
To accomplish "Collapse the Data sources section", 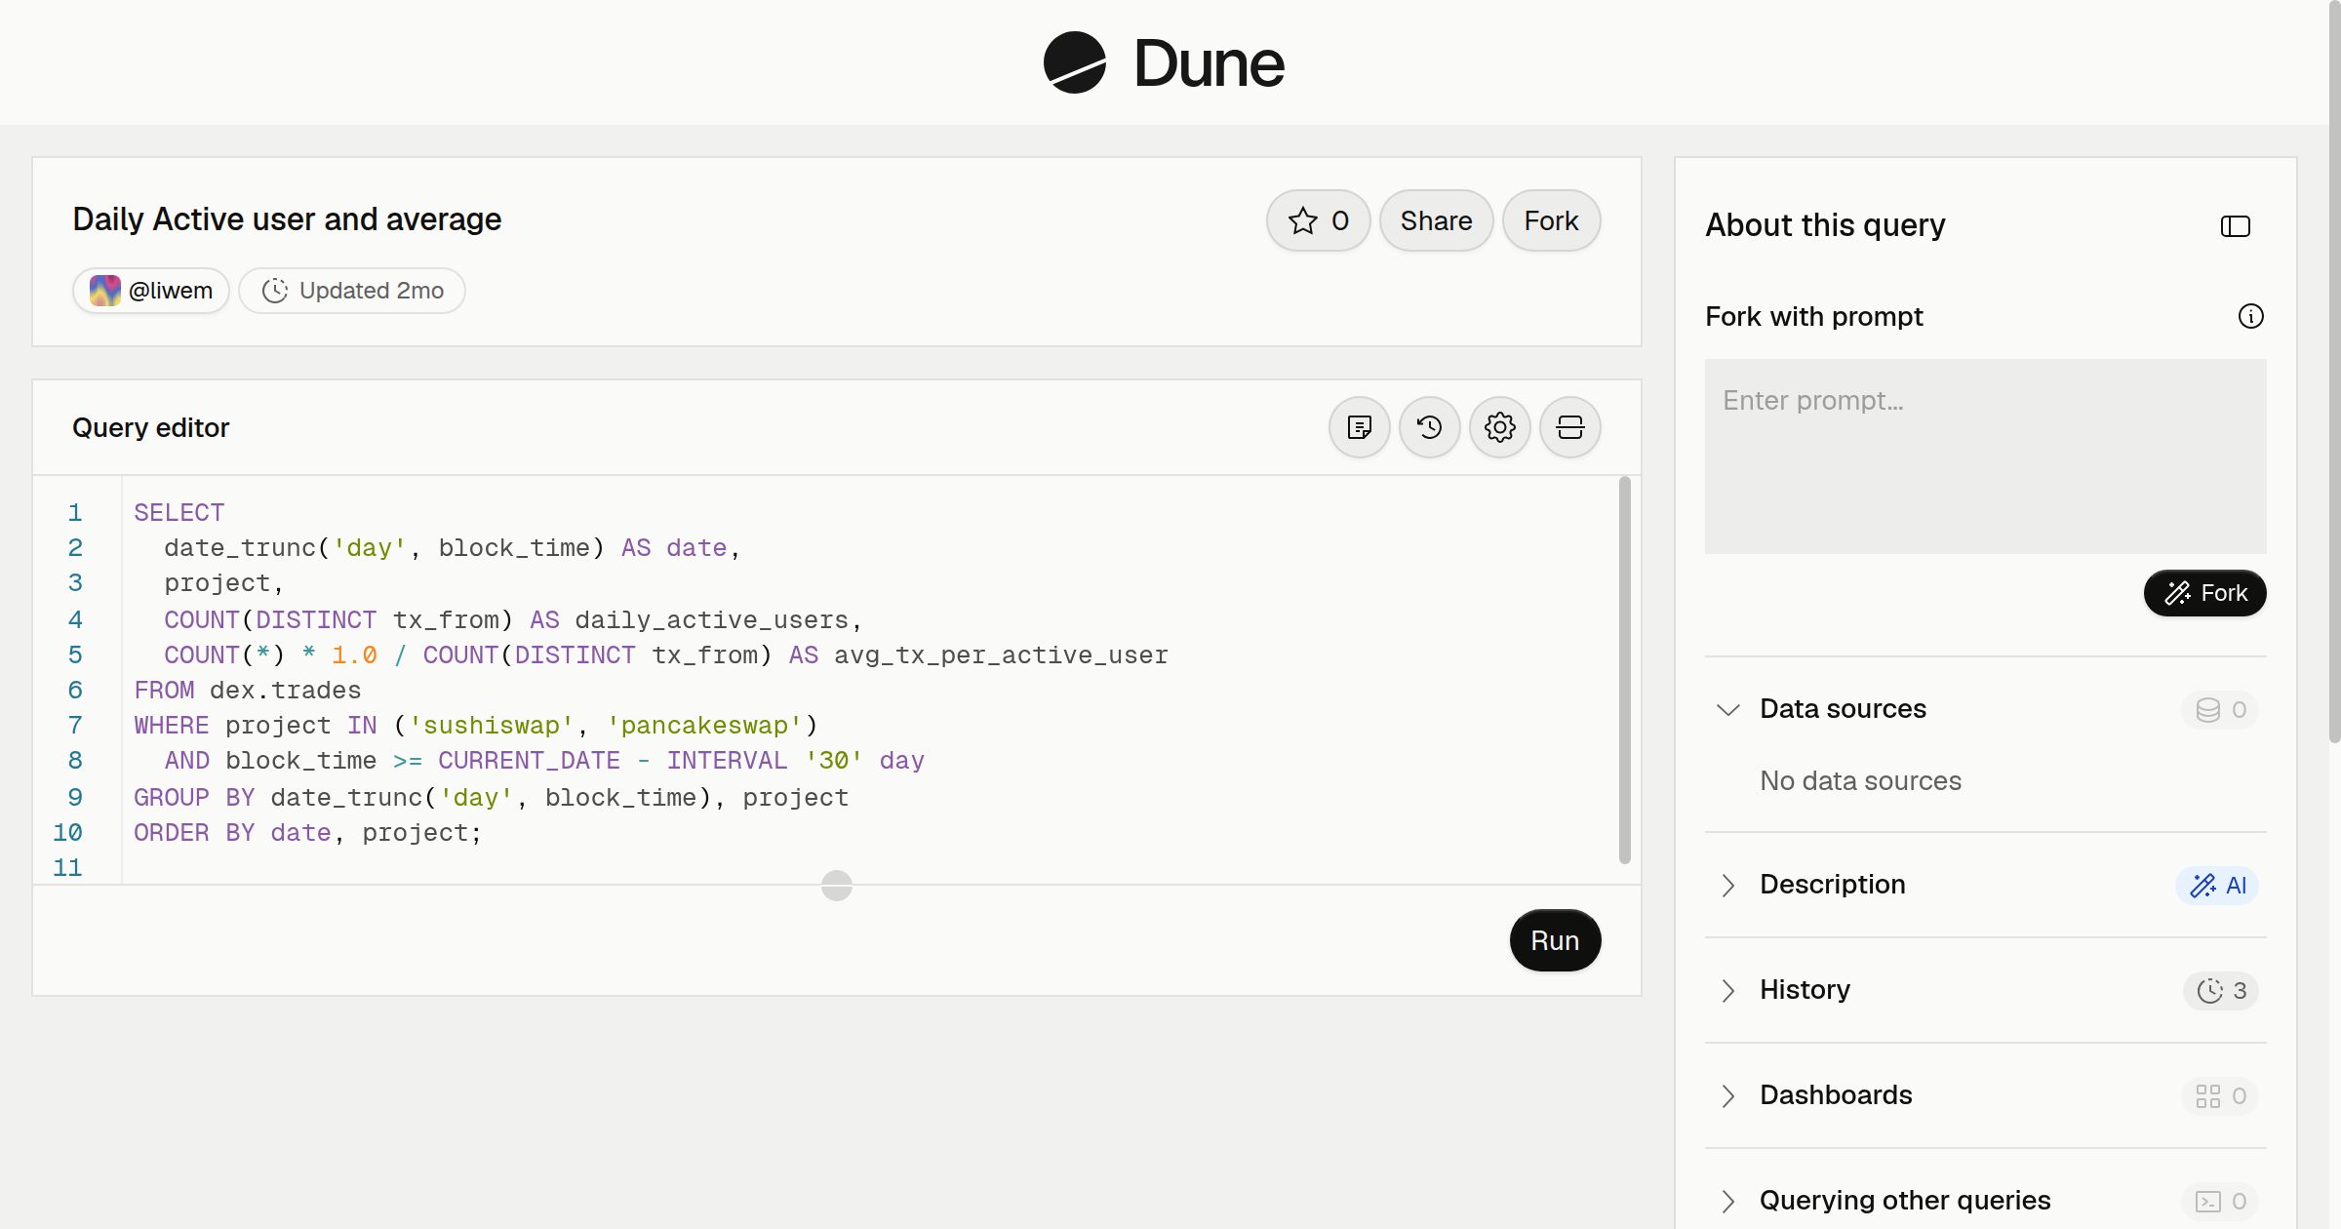I will coord(1728,709).
